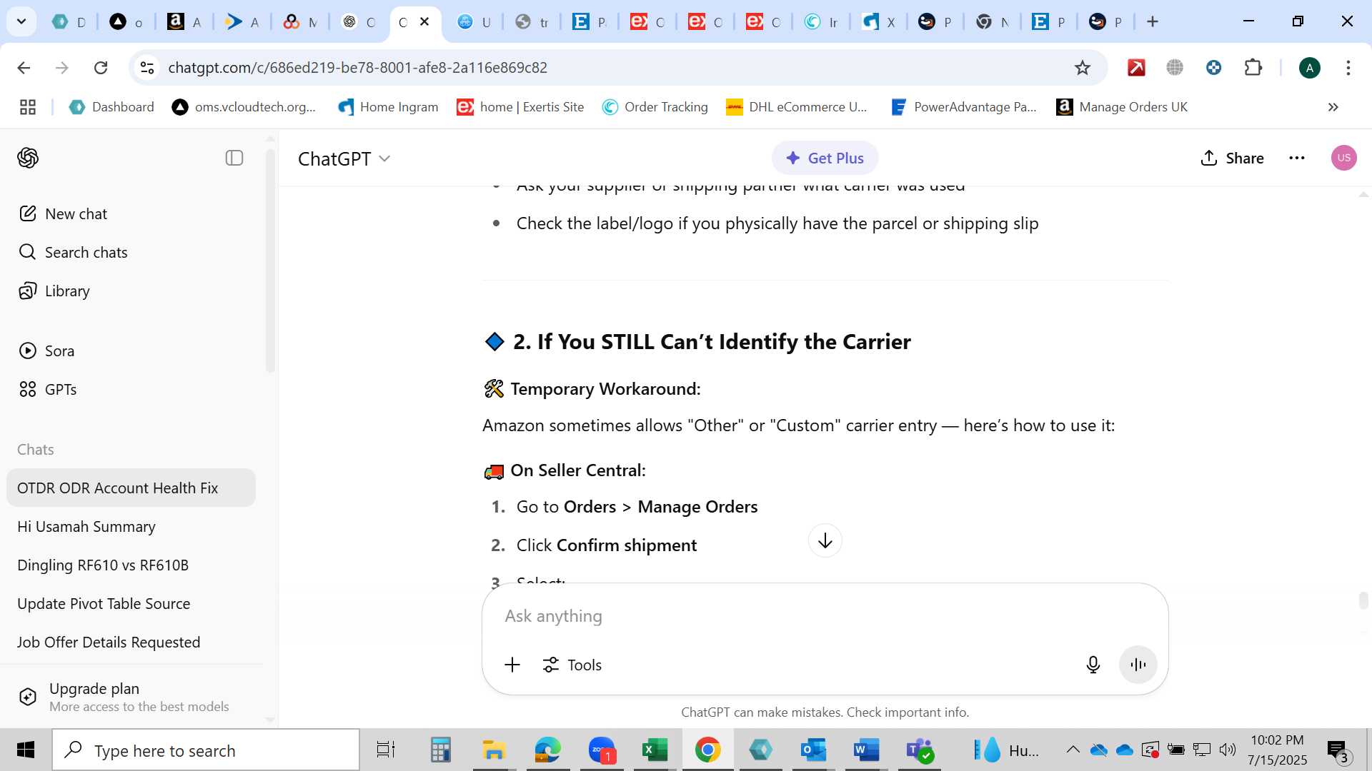Open the Job Offer Details Requested chat
Viewport: 1372px width, 771px height.
[131, 642]
